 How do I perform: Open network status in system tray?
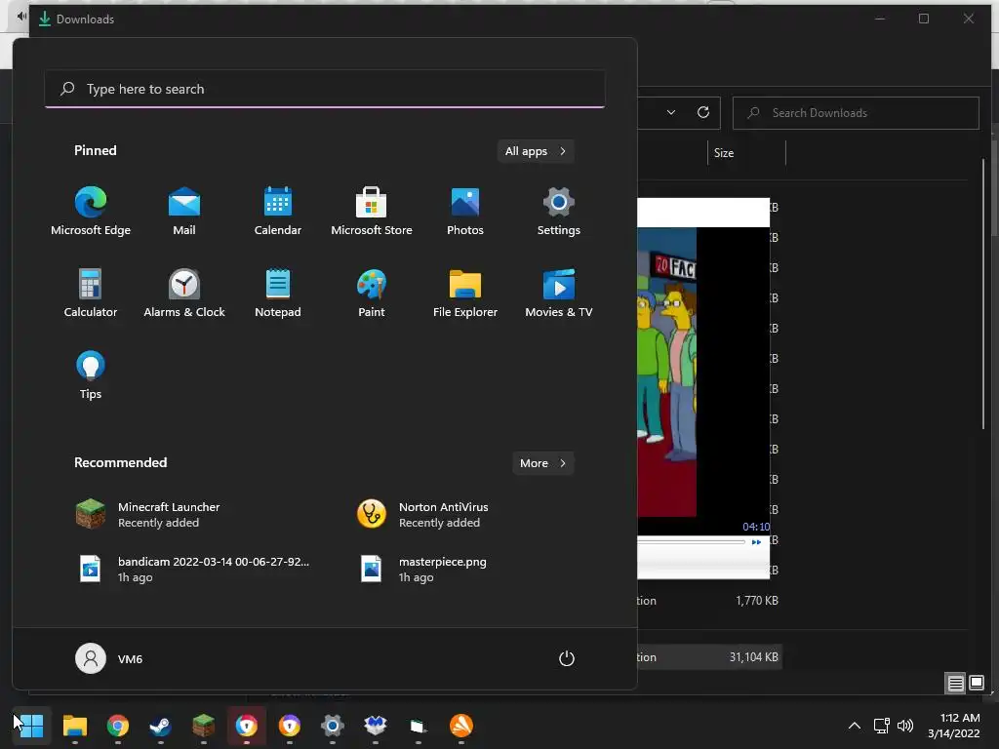(881, 726)
